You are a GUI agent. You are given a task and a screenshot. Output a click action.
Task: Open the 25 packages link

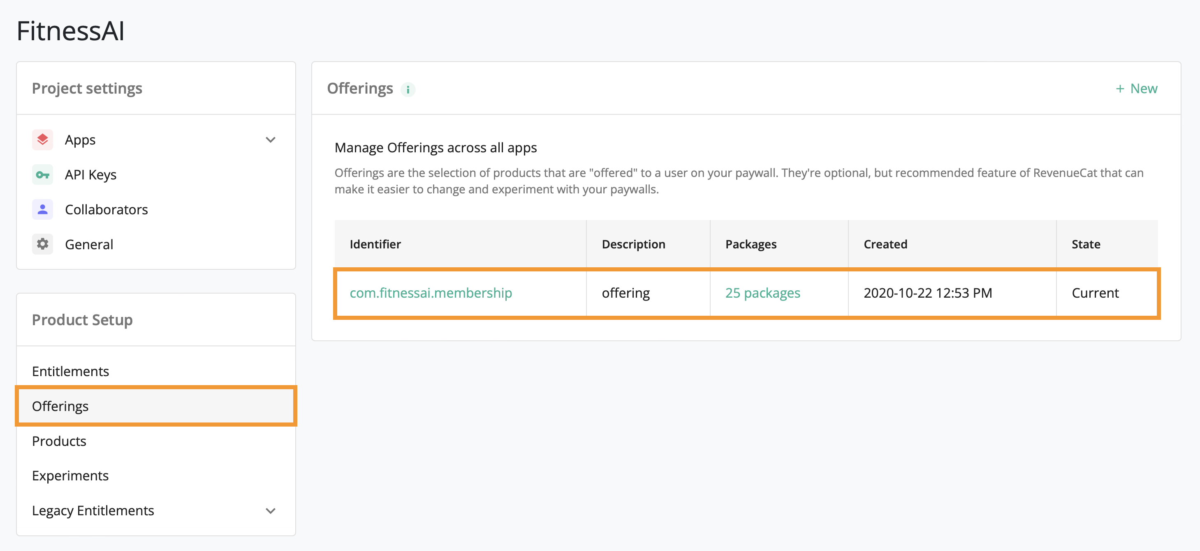click(762, 293)
